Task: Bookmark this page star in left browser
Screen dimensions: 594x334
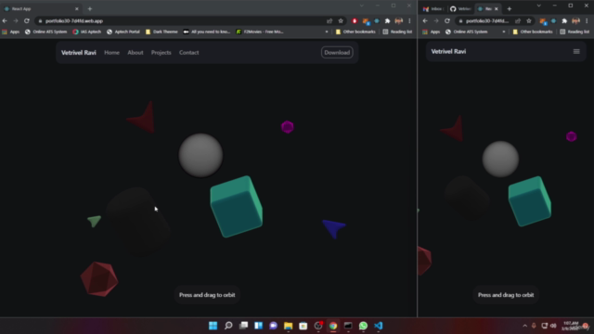Action: coord(341,20)
